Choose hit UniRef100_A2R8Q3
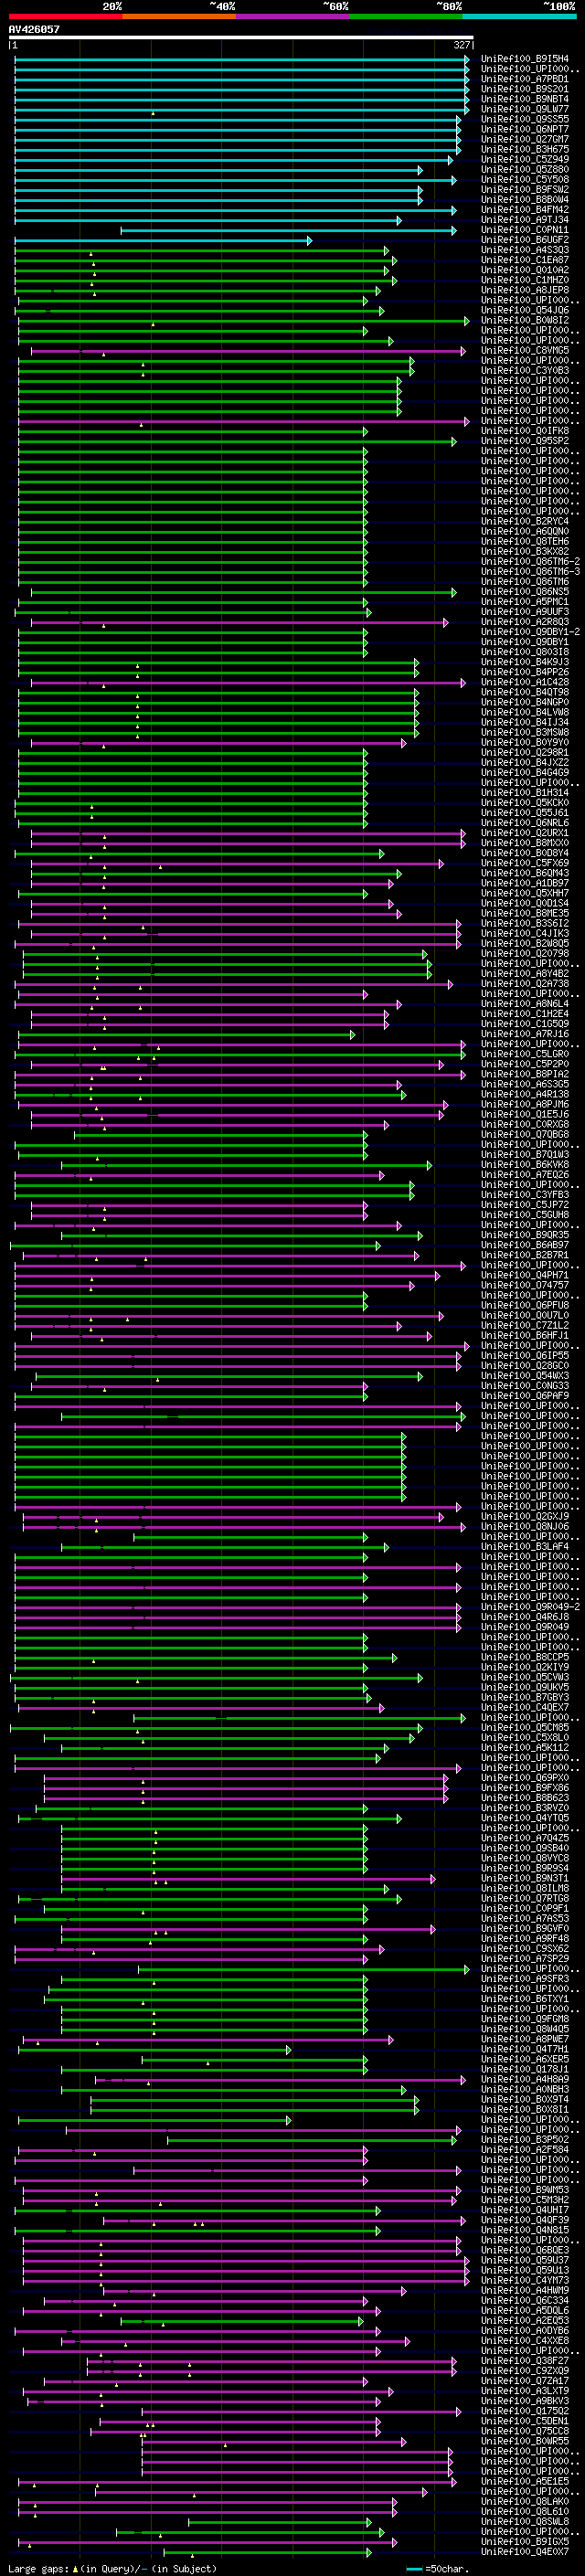The image size is (585, 2576). pos(525,622)
